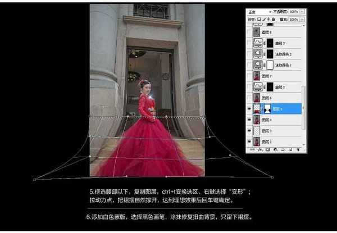Click the layer mask thumbnail of selected layer

pos(267,108)
